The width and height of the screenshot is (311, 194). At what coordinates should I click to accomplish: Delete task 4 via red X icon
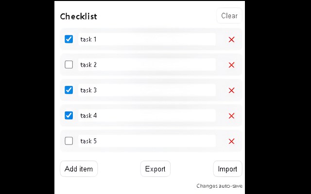(x=231, y=116)
